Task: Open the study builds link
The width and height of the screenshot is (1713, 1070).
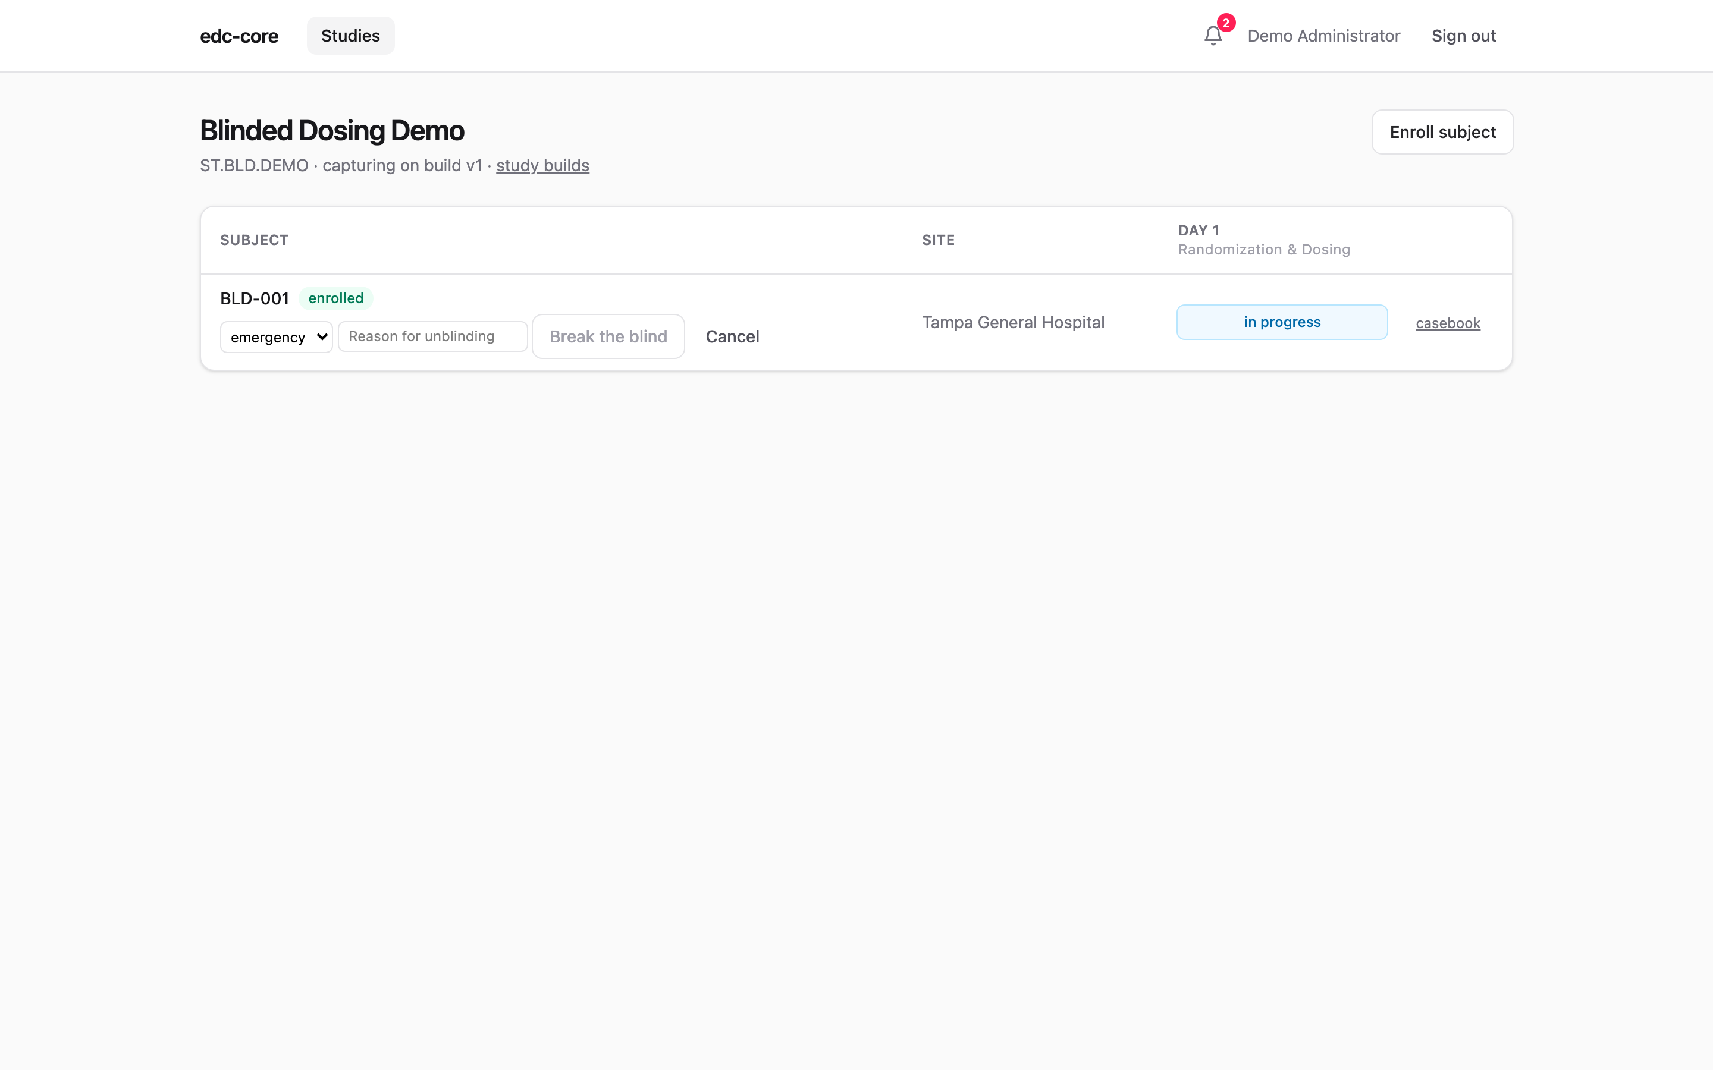Action: [542, 165]
